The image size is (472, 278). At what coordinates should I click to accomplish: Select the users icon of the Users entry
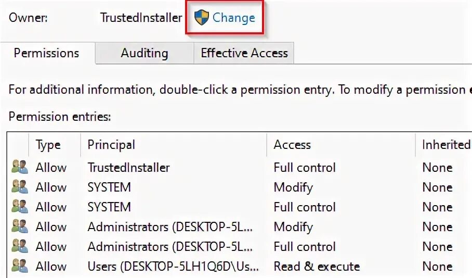20,266
